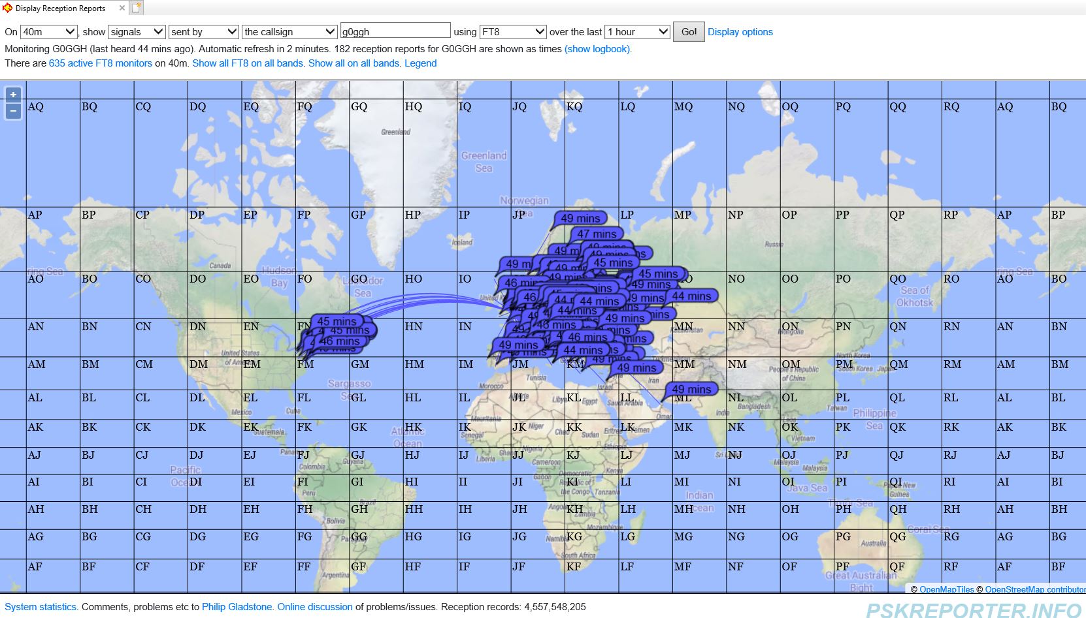Click the 47 mins reception marker
This screenshot has width=1086, height=618.
coord(597,234)
